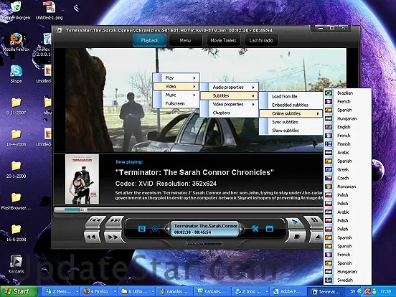This screenshot has height=297, width=396.
Task: Select Brazilian subtitle language
Action: pos(347,93)
